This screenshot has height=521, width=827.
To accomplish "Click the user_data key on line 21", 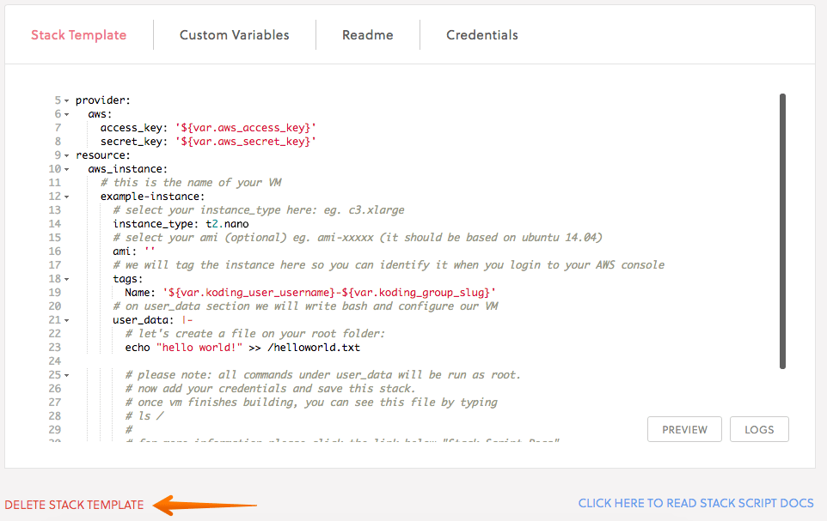I will click(143, 320).
